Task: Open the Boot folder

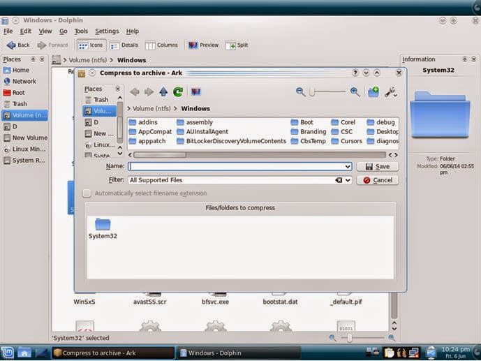Action: [x=302, y=122]
